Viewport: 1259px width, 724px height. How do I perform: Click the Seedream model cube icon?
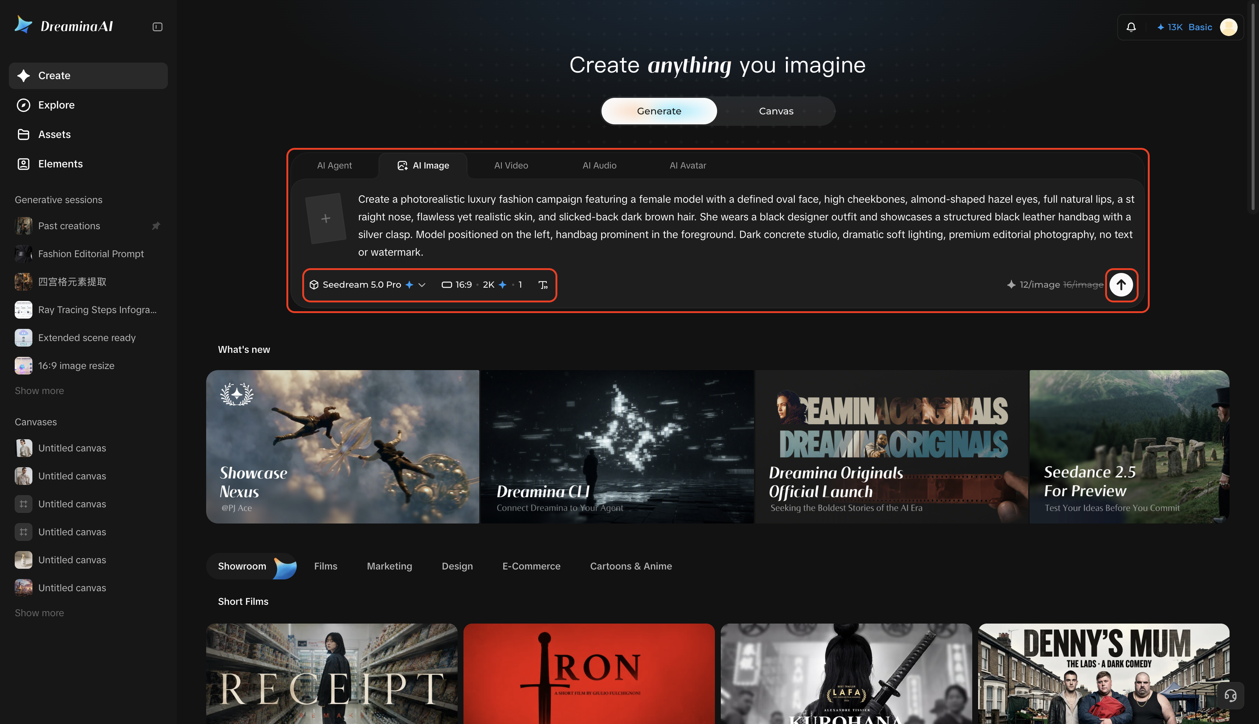point(314,285)
